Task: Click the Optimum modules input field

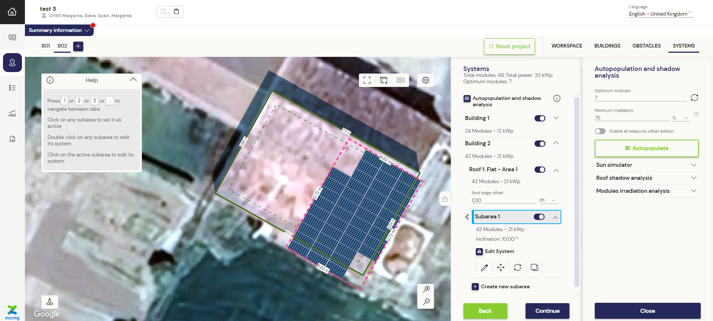Action: (x=641, y=98)
